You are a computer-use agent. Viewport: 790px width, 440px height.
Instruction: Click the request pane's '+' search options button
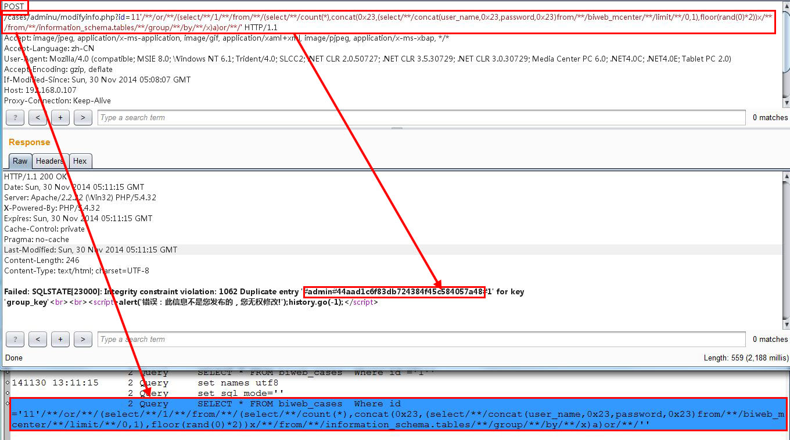pyautogui.click(x=60, y=118)
